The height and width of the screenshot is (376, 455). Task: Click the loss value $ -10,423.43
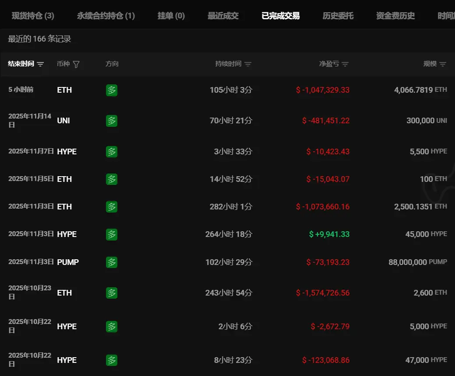pyautogui.click(x=328, y=152)
